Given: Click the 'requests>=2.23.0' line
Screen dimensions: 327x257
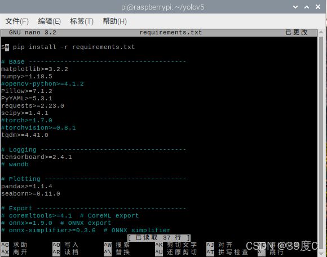Looking at the screenshot, I should point(33,106).
